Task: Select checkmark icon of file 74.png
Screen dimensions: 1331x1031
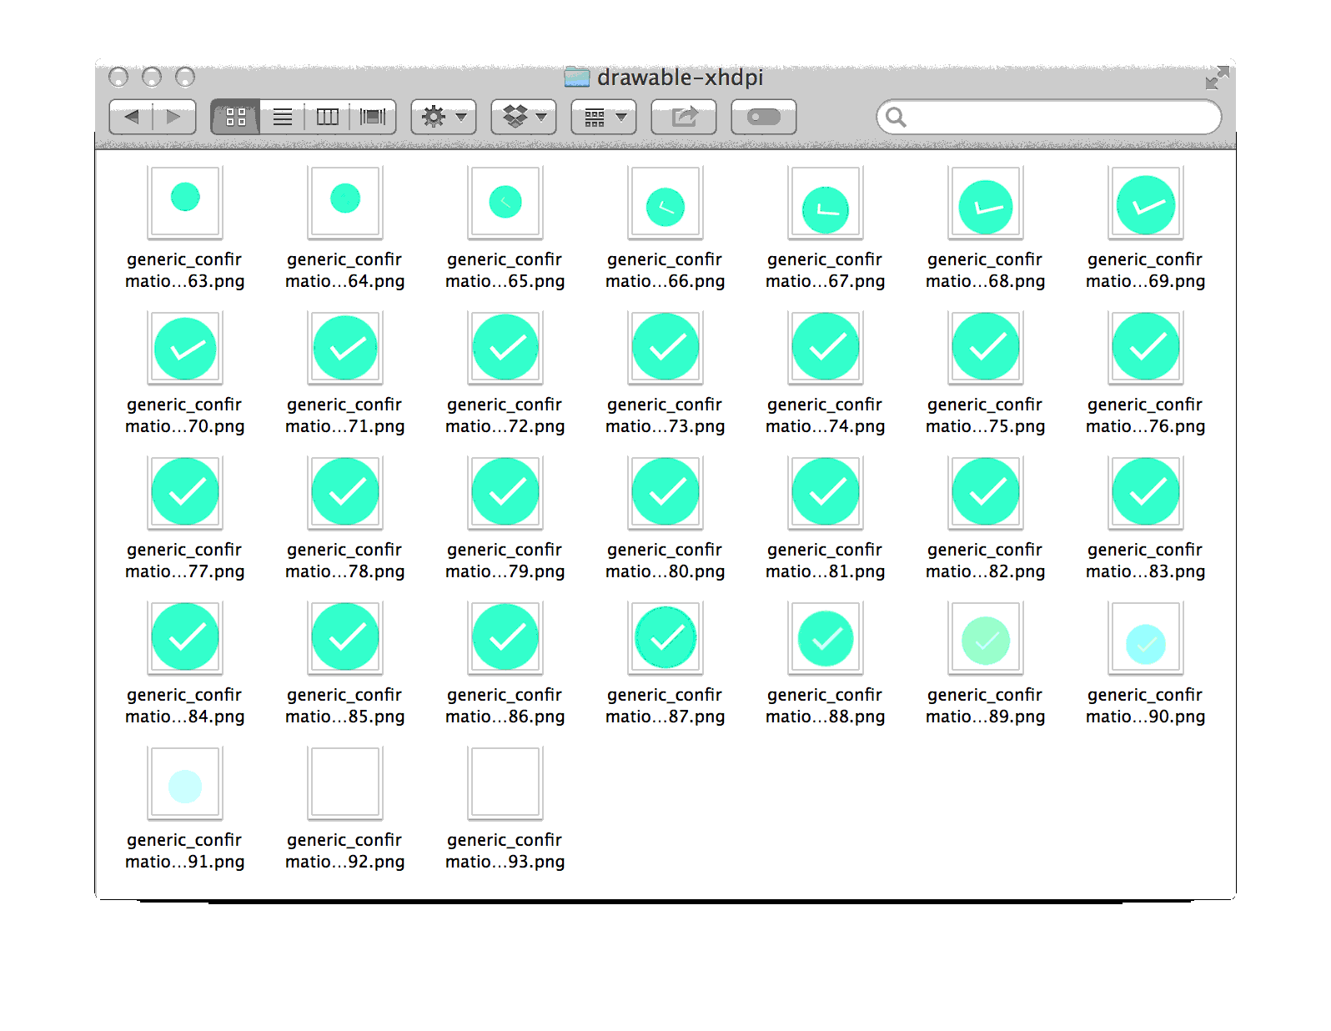Action: tap(826, 348)
